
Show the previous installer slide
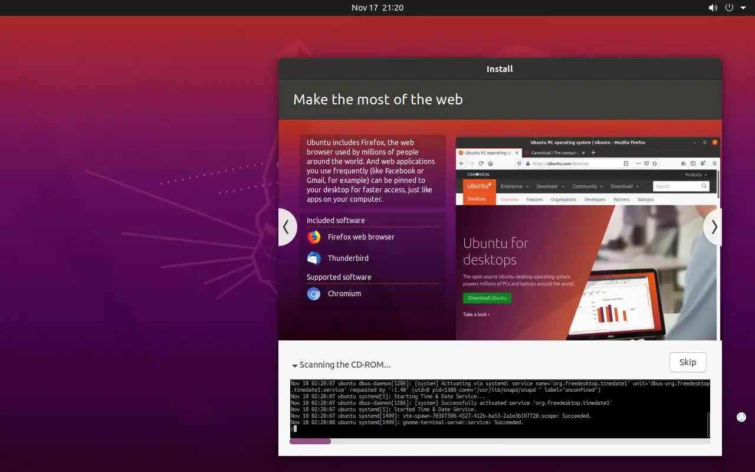[x=287, y=227]
